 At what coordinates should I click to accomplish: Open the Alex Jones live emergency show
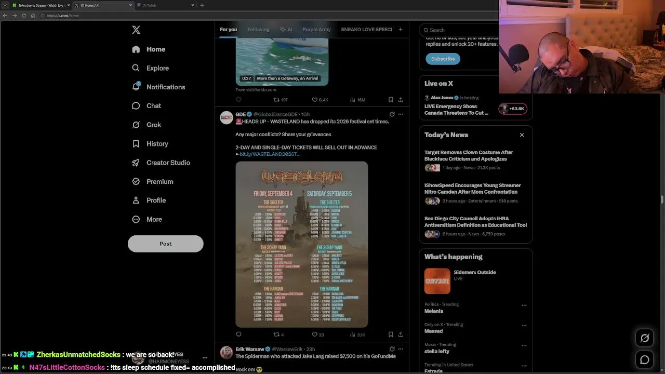click(x=456, y=110)
